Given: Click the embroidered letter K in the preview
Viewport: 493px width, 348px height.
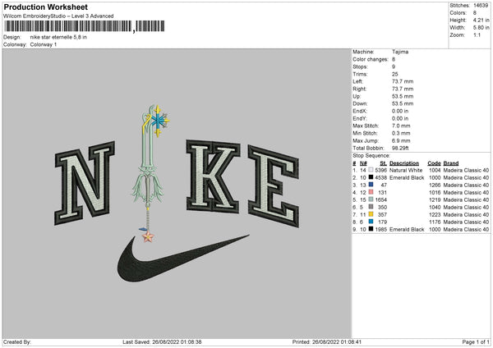Looking at the screenshot, I should click(213, 176).
